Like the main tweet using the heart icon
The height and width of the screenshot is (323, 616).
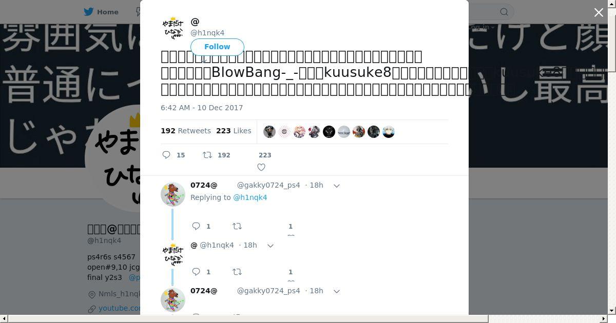(x=261, y=167)
